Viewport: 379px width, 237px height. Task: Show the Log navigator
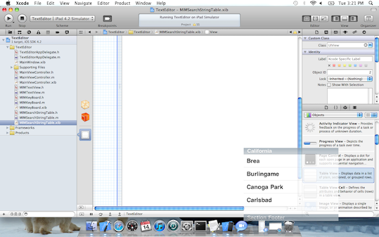tap(67, 32)
